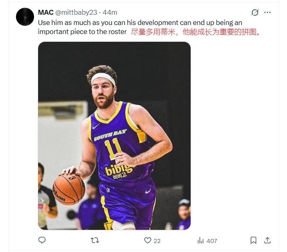Open the basketball player photo

[x=114, y=136]
